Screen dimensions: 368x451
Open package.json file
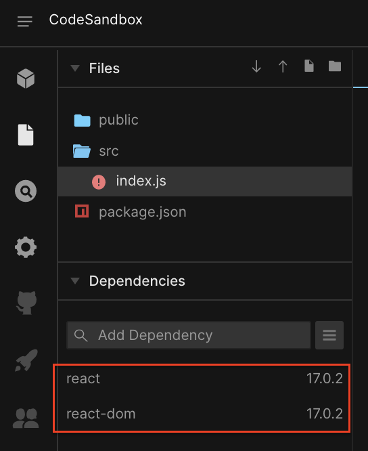pos(143,212)
